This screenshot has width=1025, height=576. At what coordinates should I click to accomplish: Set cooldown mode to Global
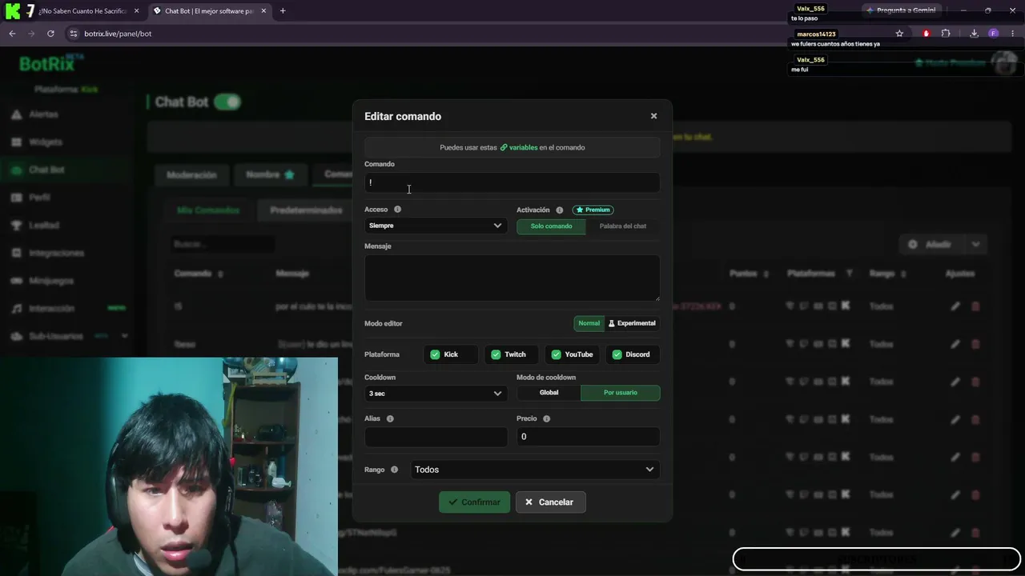[549, 393]
